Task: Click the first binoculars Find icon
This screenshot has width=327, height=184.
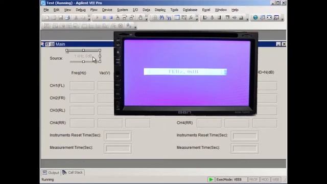Action: coord(161,18)
